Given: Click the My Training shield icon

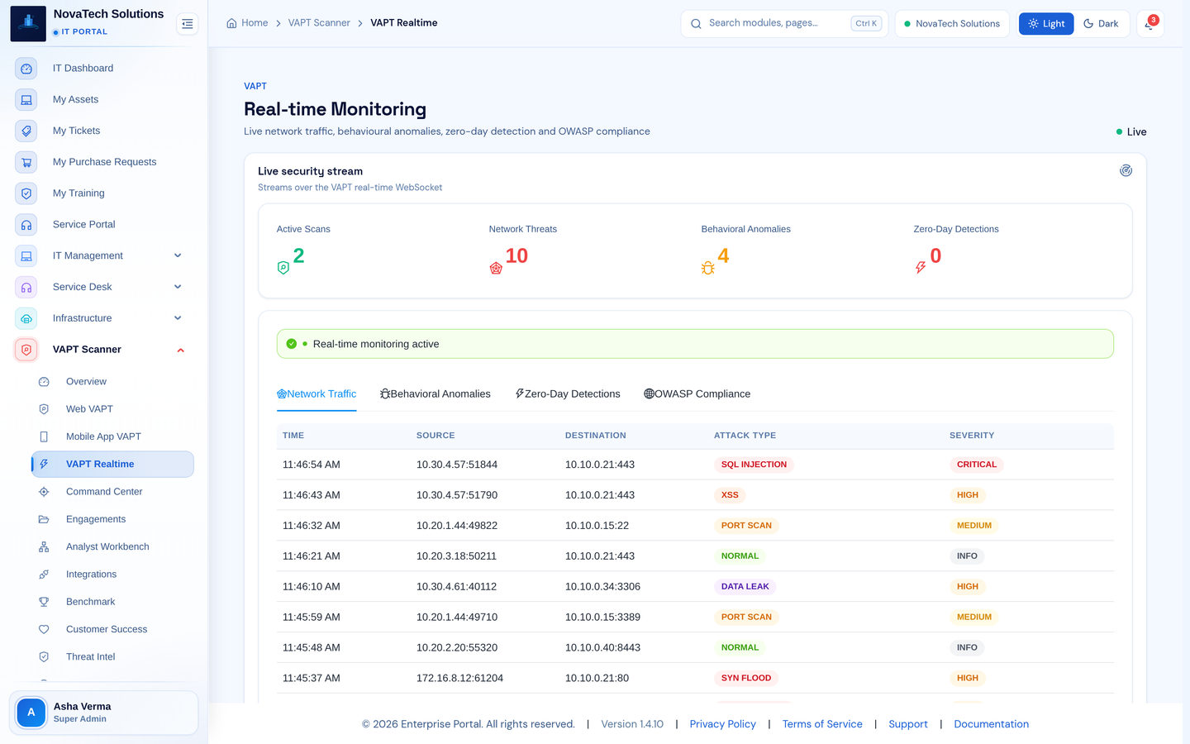Looking at the screenshot, I should click(x=26, y=193).
